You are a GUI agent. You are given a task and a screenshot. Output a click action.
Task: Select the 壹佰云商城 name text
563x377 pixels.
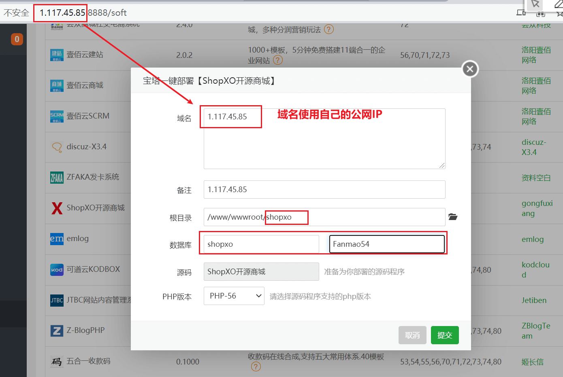click(x=85, y=85)
